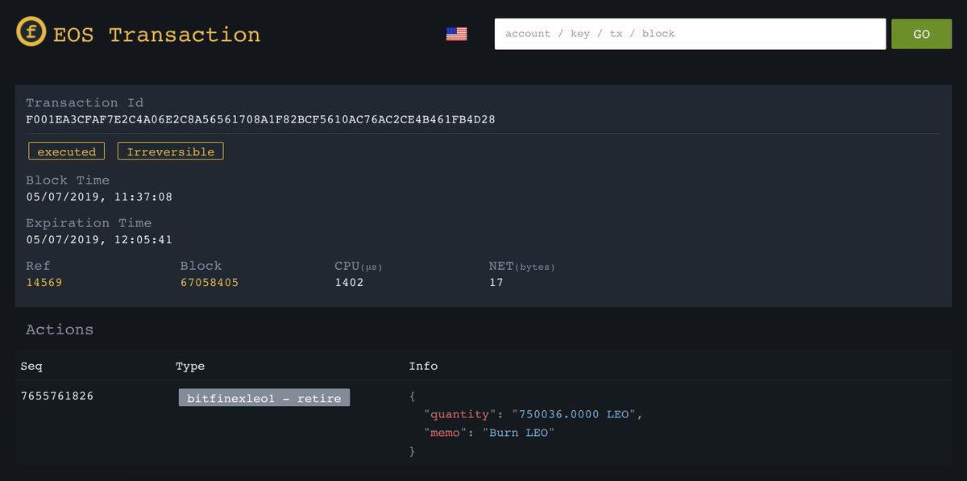Click Expiration Time value 05/07/2019, 12:05:41
This screenshot has height=481, width=967.
point(99,239)
